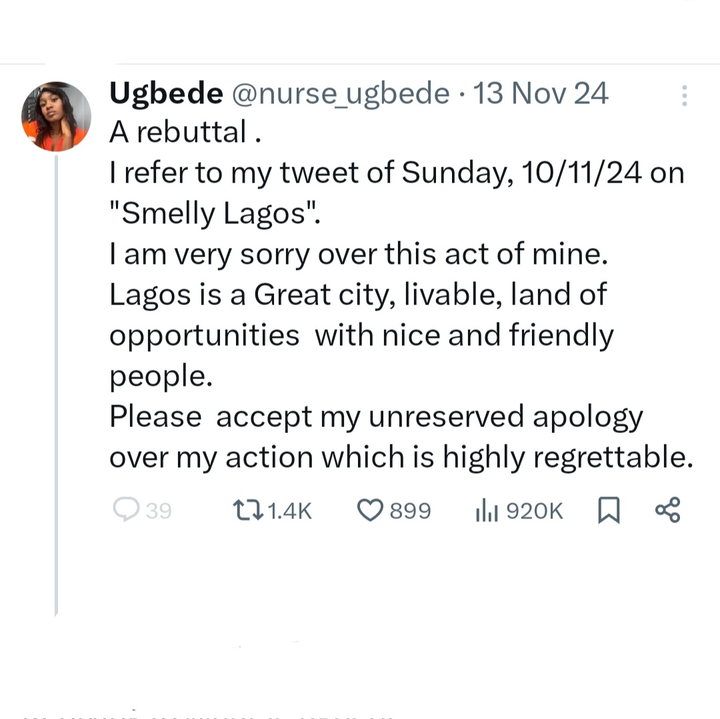Click the "highly regrettable" closing line
The height and width of the screenshot is (719, 720).
(400, 457)
